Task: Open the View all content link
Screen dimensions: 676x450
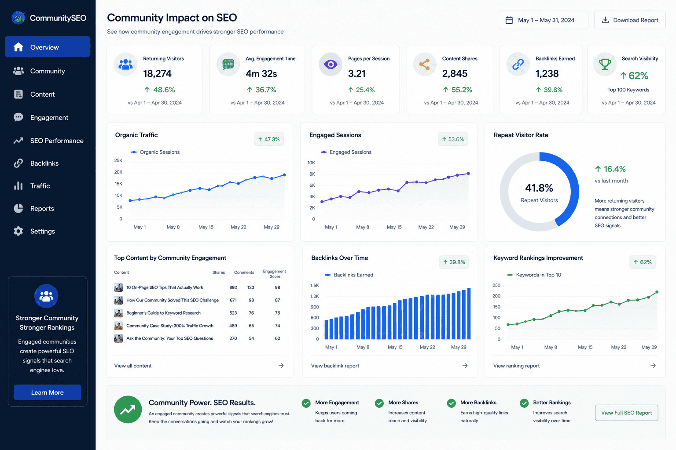Action: pos(133,366)
